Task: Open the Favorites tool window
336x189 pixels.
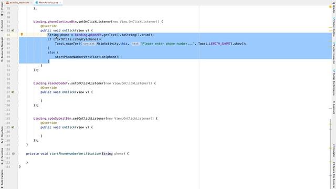Action: [x=2, y=156]
